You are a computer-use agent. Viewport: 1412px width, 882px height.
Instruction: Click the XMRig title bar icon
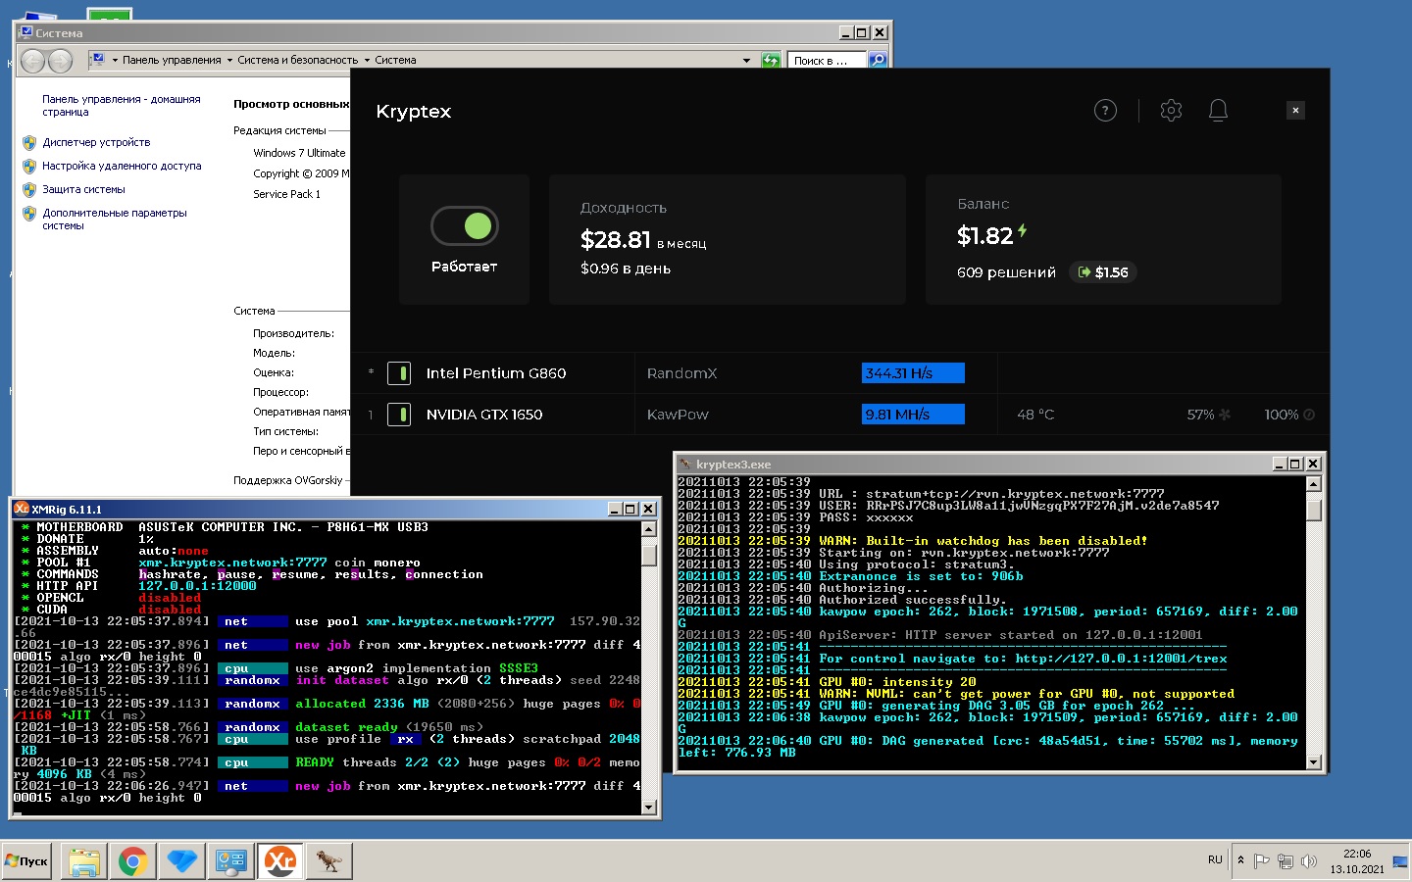click(22, 509)
